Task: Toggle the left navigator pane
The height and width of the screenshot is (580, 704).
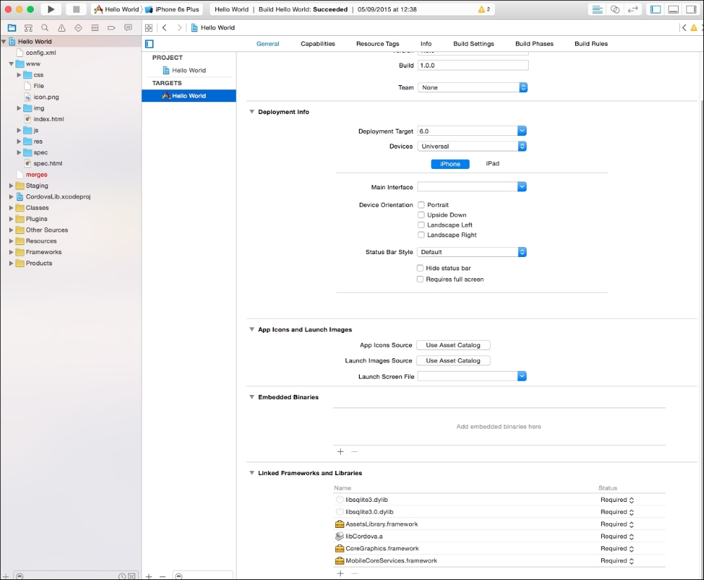Action: (655, 9)
